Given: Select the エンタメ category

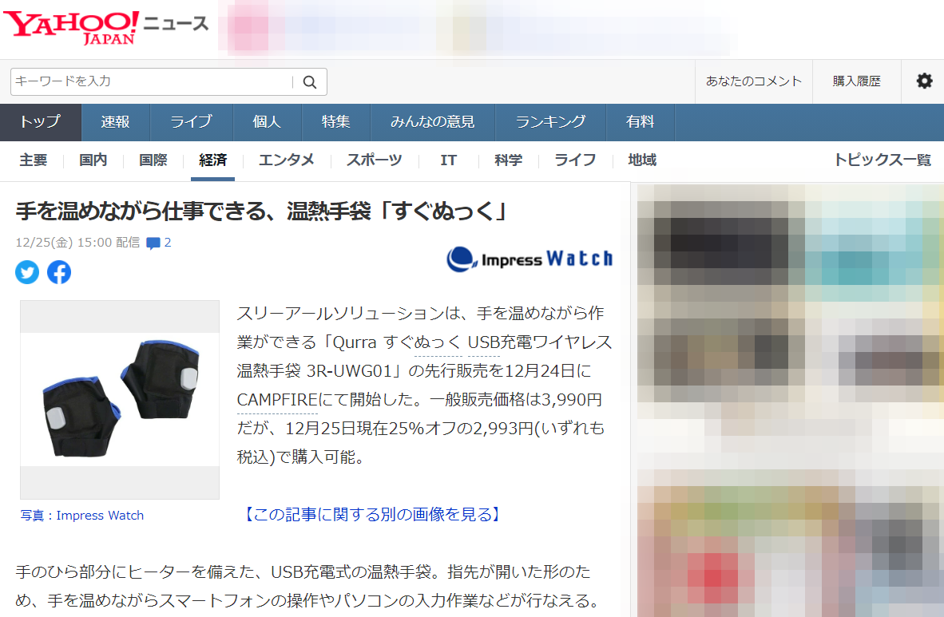Looking at the screenshot, I should tap(286, 160).
